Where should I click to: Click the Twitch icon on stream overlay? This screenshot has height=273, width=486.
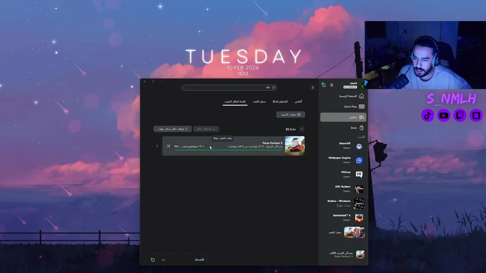pyautogui.click(x=460, y=115)
